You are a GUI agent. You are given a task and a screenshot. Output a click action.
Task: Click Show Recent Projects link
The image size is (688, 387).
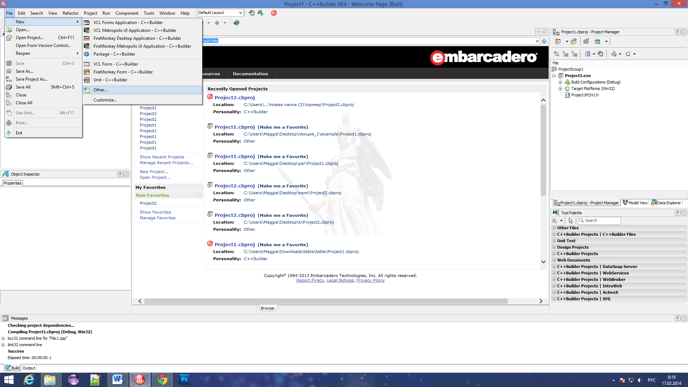[162, 157]
